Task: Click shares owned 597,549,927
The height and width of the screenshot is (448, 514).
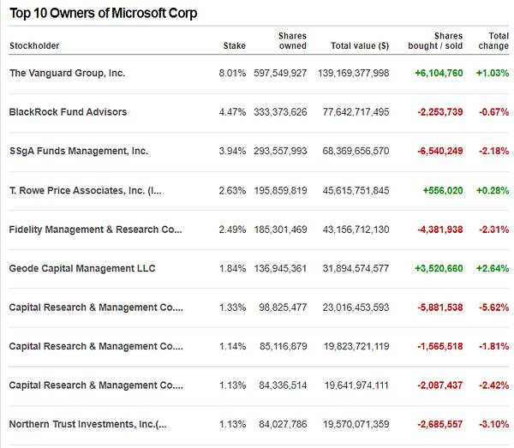Action: (x=280, y=73)
